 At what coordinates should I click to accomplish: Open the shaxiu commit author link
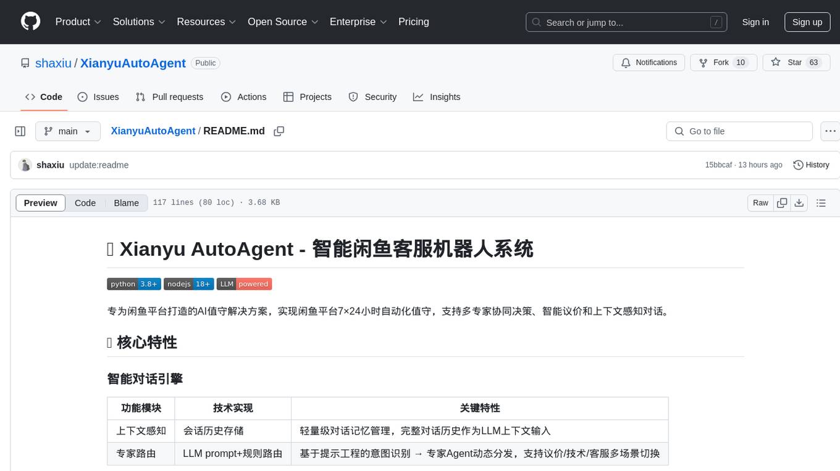51,165
